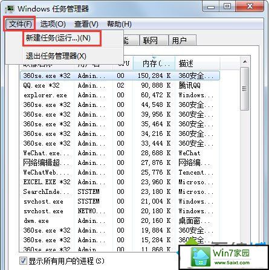Open the 查看(V) menu

click(86, 24)
